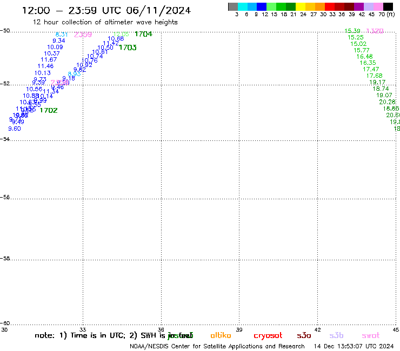This screenshot has width=400, height=351.
Task: Click the wave height value 10.09
Action: pyautogui.click(x=55, y=47)
